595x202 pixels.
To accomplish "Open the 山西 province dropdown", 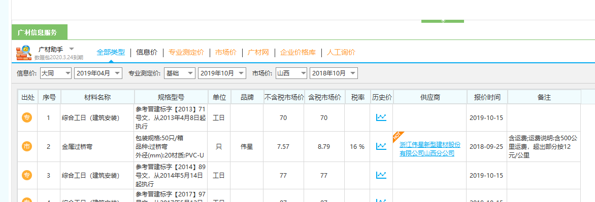I will [x=291, y=73].
